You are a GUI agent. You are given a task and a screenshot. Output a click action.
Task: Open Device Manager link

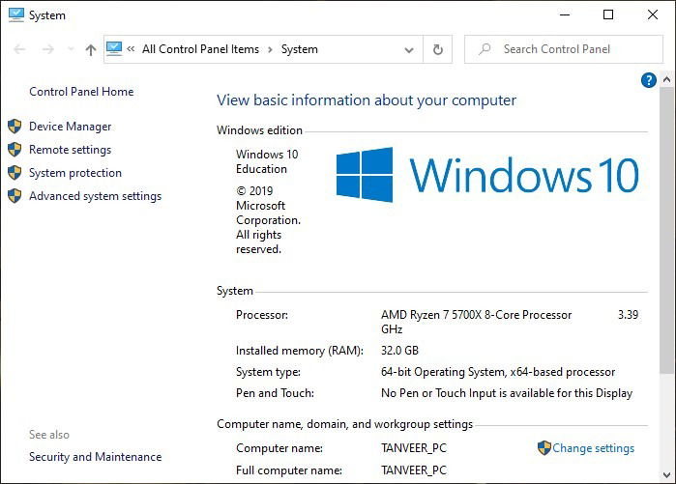click(71, 127)
